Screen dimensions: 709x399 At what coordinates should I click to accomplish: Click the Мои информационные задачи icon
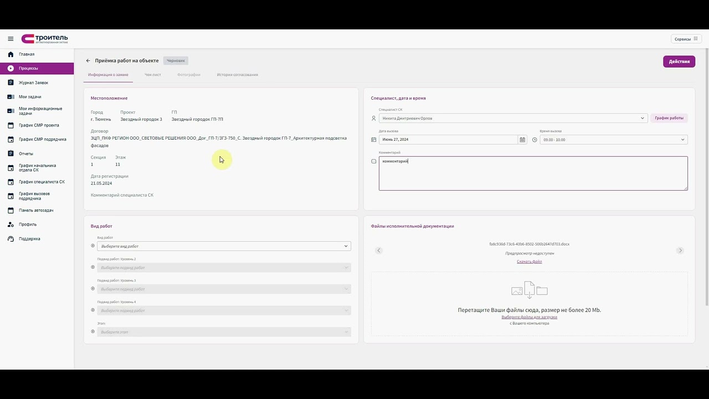pos(11,111)
